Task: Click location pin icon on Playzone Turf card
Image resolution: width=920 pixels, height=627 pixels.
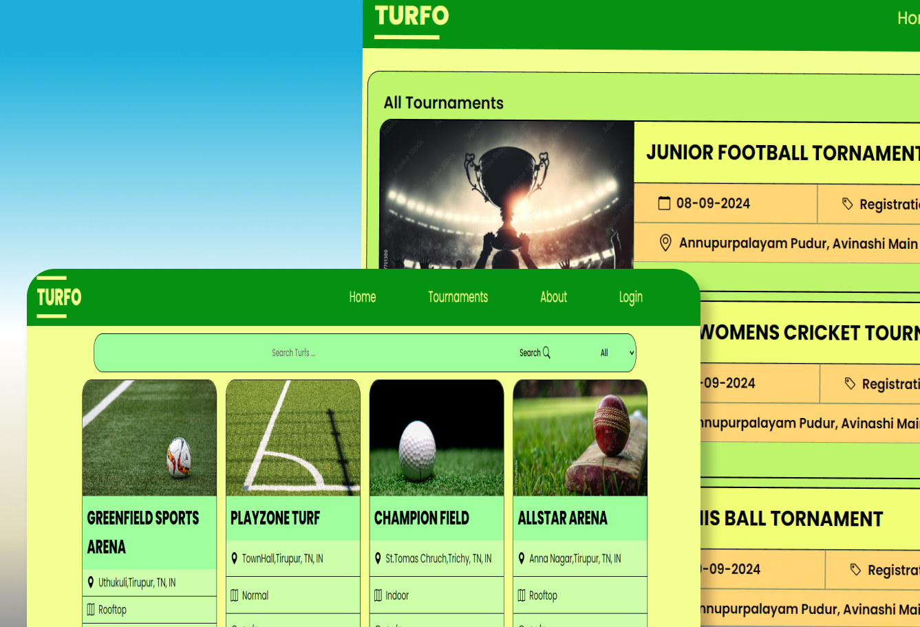Action: point(234,558)
